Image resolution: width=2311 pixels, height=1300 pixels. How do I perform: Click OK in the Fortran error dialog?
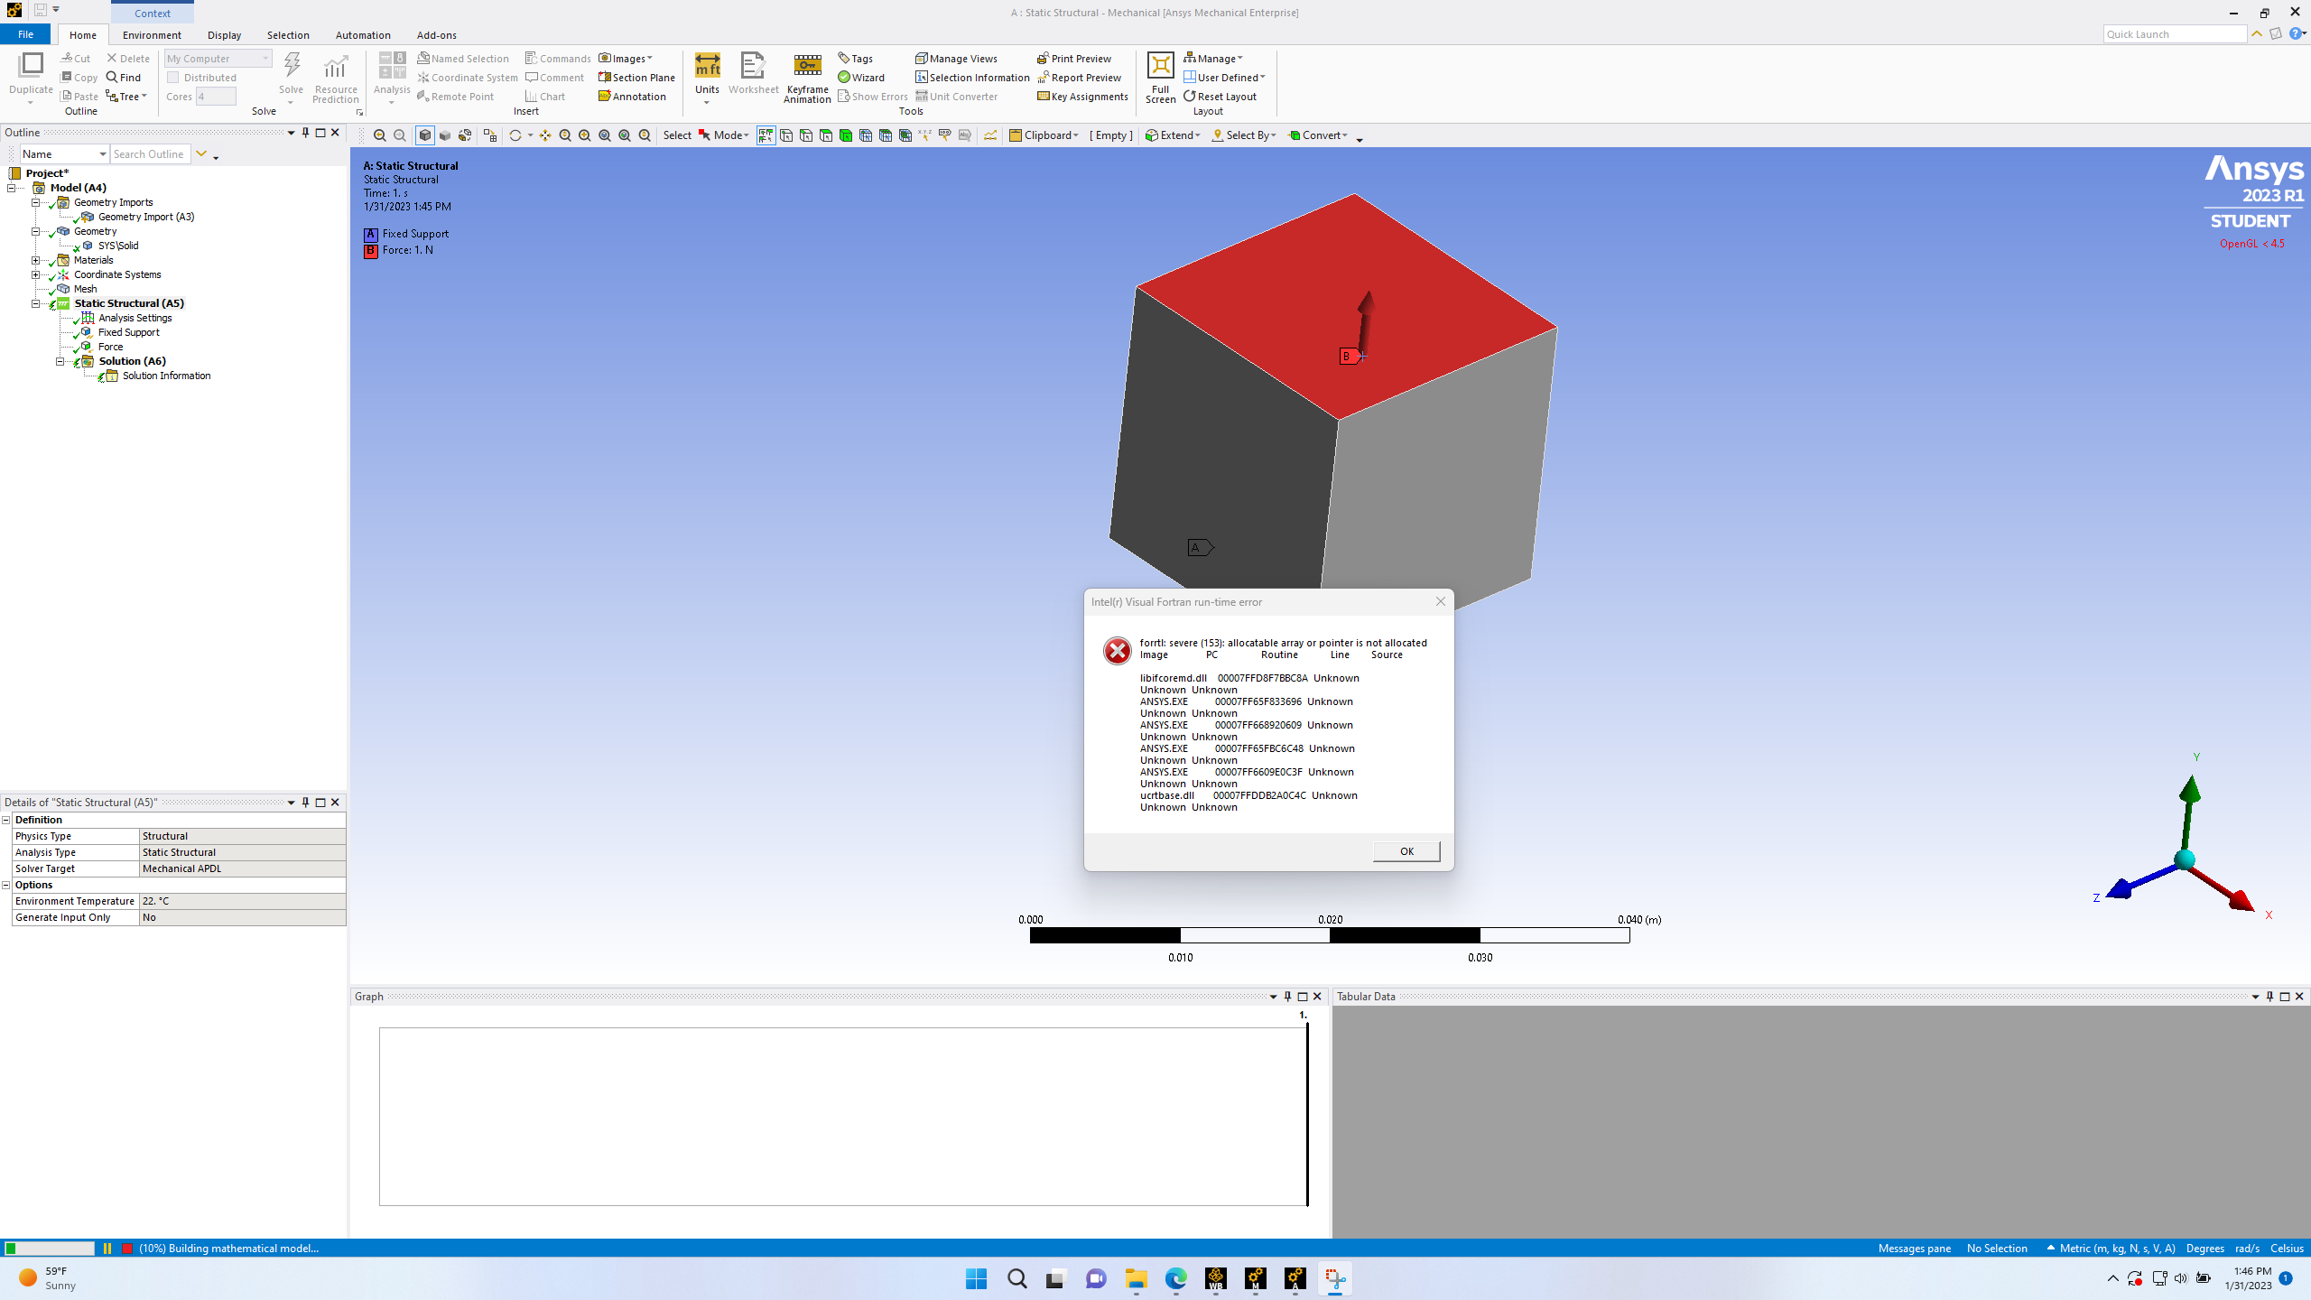coord(1406,851)
